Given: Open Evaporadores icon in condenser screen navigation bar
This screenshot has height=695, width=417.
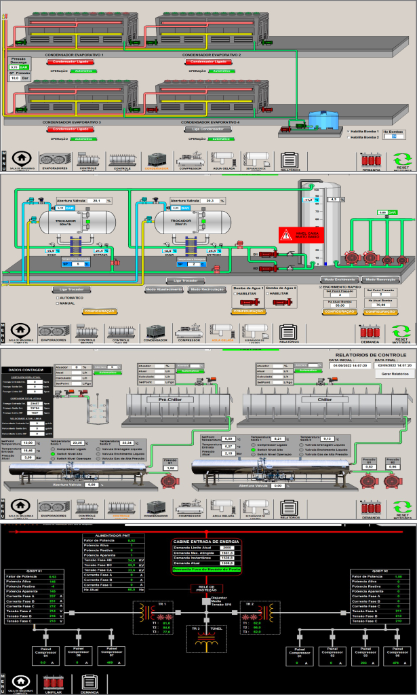Looking at the screenshot, I should (54, 160).
